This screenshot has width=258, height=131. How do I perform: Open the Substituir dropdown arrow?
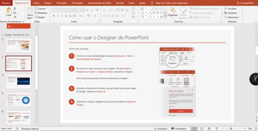tap(240, 13)
